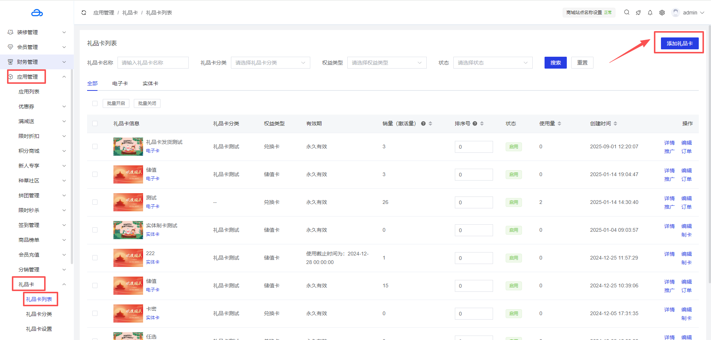Click the 添加礼品卡 button
The height and width of the screenshot is (340, 711).
[679, 43]
